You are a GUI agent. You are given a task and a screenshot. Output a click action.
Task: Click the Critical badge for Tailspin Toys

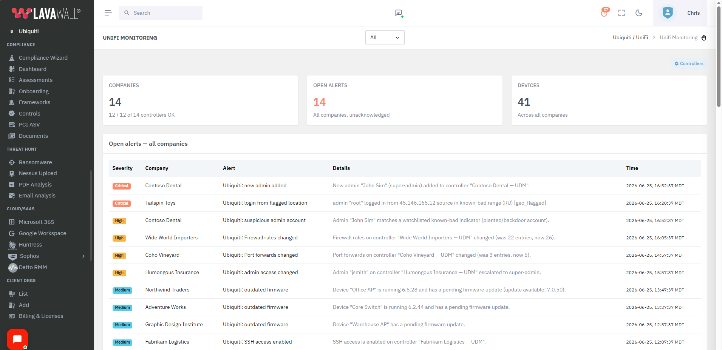(122, 204)
